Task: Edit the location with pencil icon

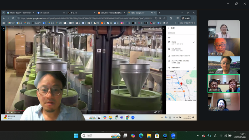Action: pyautogui.click(x=194, y=68)
